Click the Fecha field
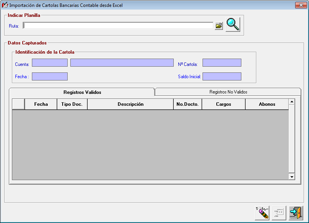The width and height of the screenshot is (309, 223). 50,76
